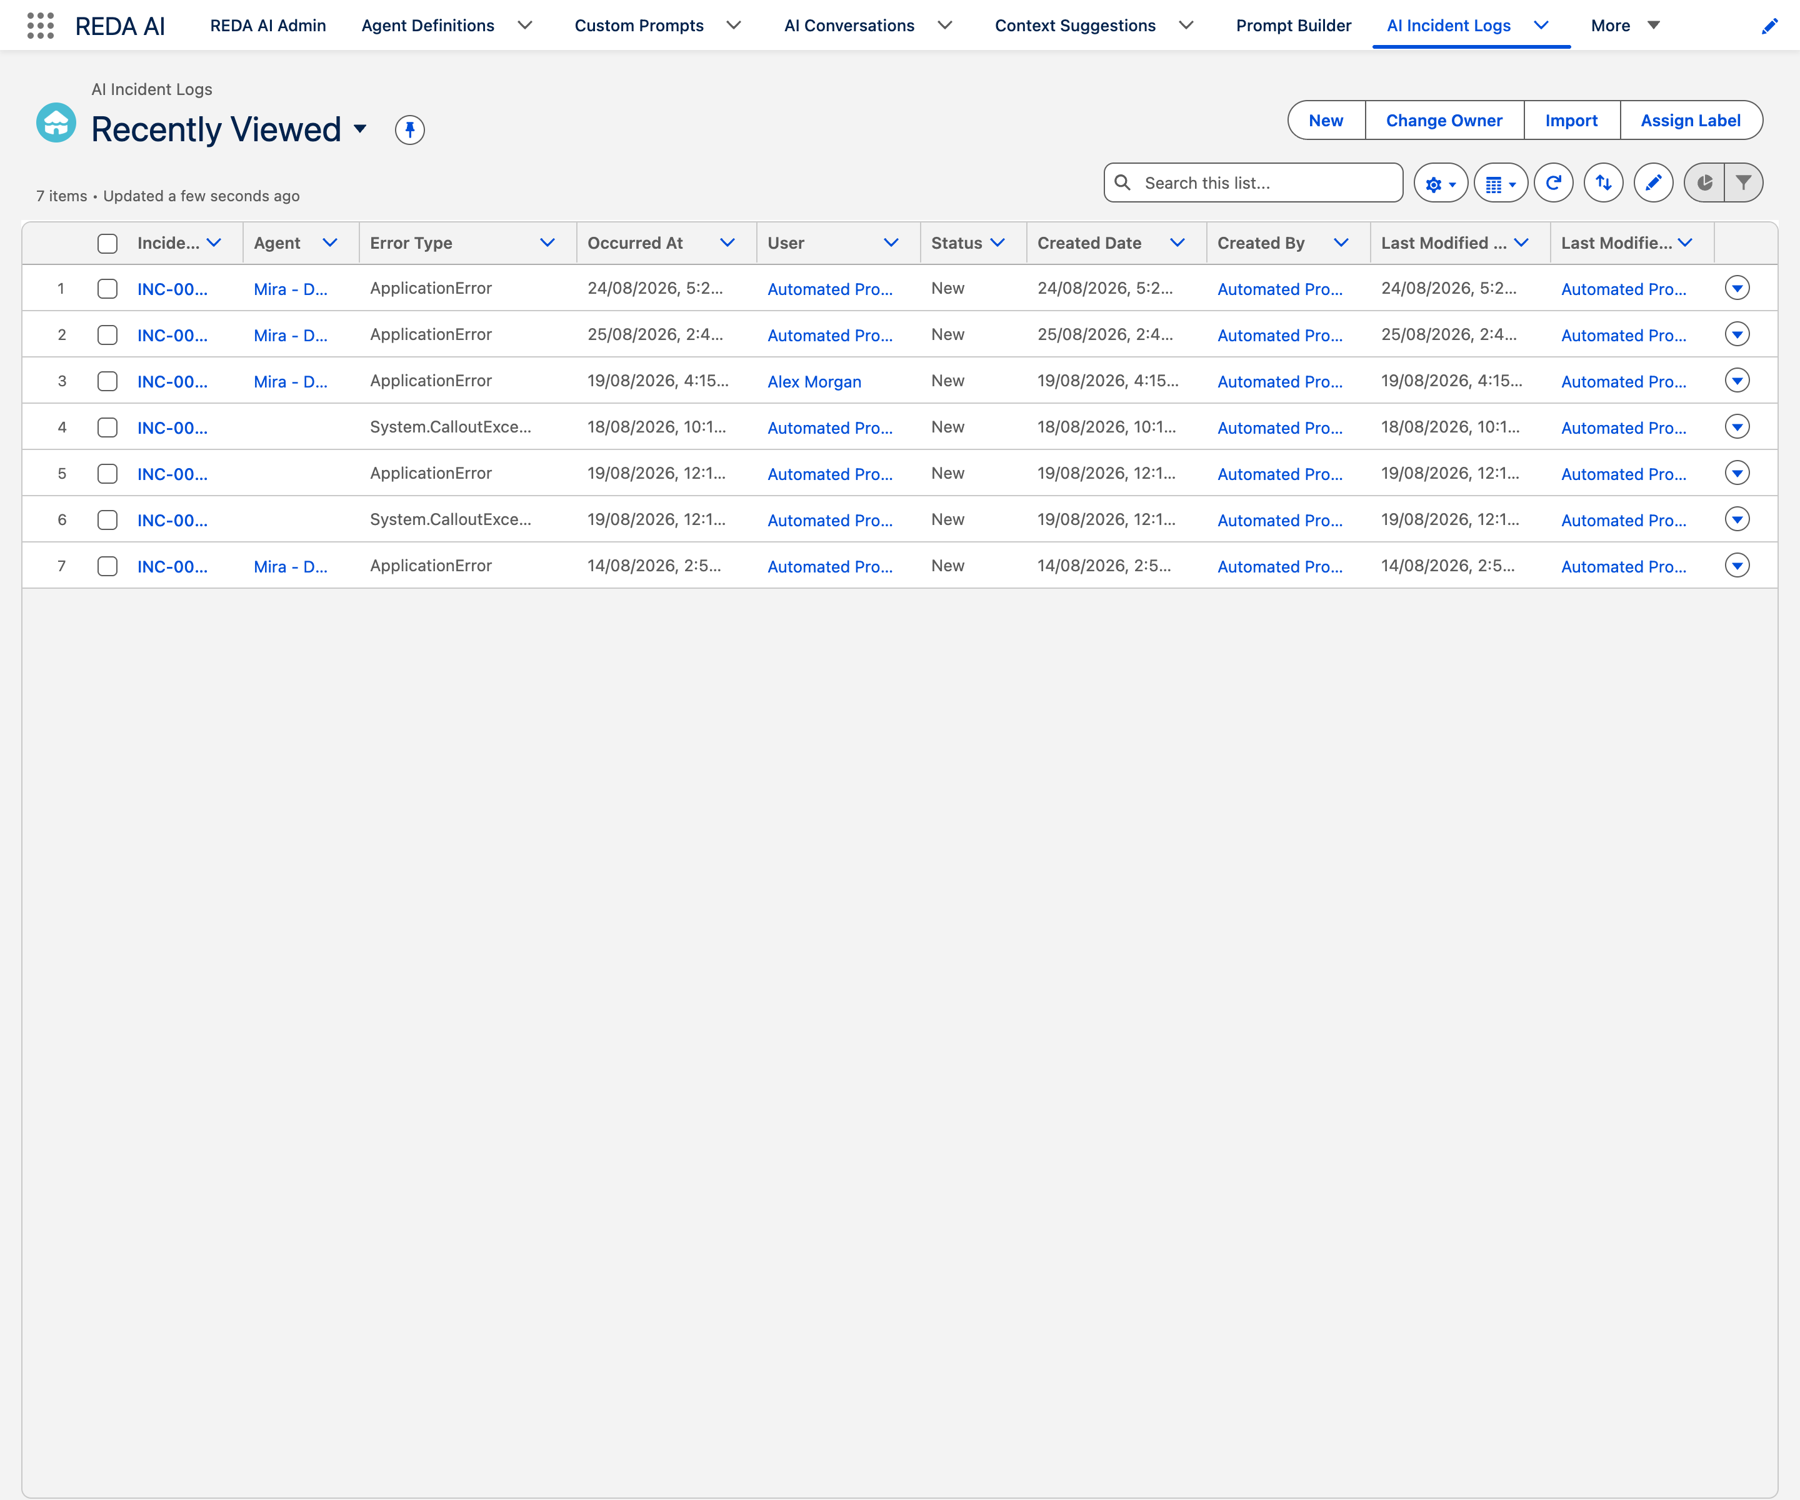Select the checkbox for row 4
Image resolution: width=1800 pixels, height=1500 pixels.
pyautogui.click(x=107, y=427)
